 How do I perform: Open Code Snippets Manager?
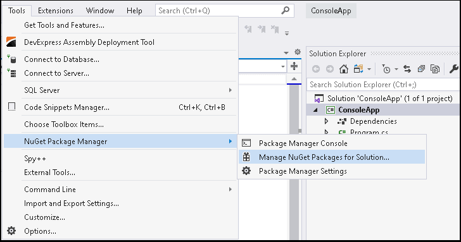[120, 107]
